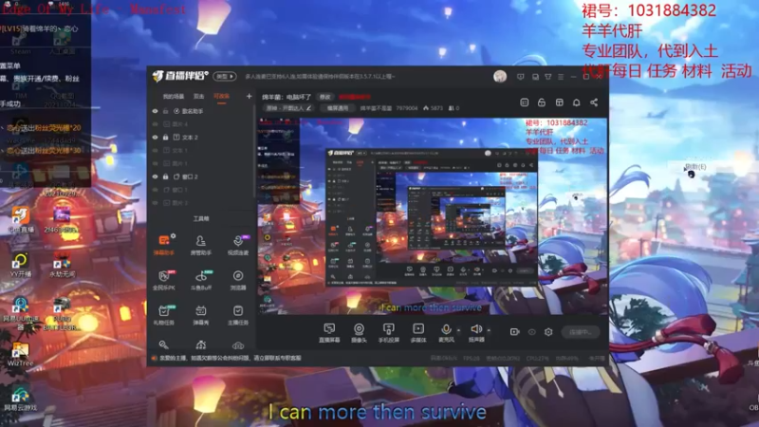Click the announcement speaker icon in status bar
Image resolution: width=759 pixels, height=427 pixels.
pyautogui.click(x=154, y=359)
